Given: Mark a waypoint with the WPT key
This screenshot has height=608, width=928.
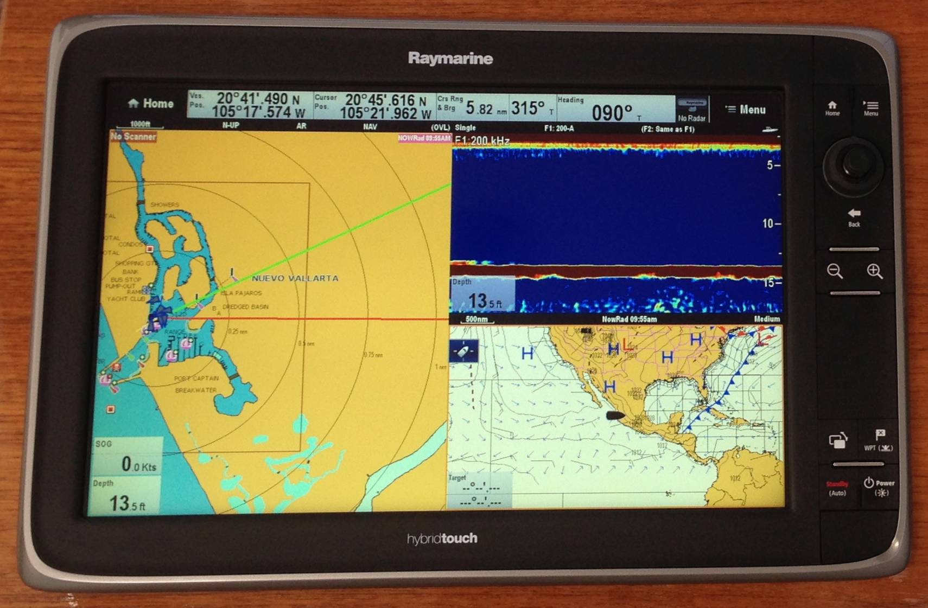Looking at the screenshot, I should (x=879, y=440).
